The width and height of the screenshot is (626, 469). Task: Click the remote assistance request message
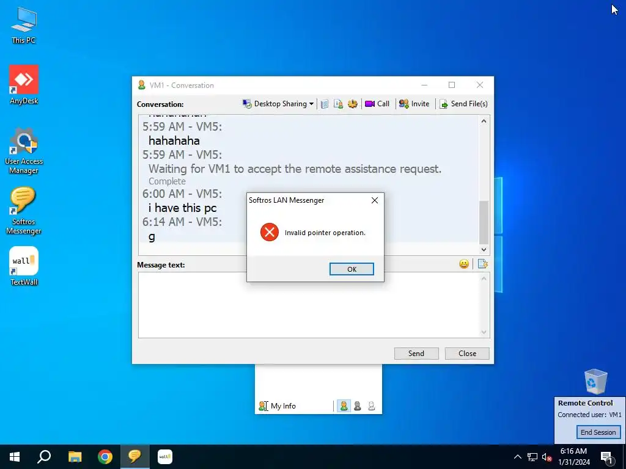(295, 169)
